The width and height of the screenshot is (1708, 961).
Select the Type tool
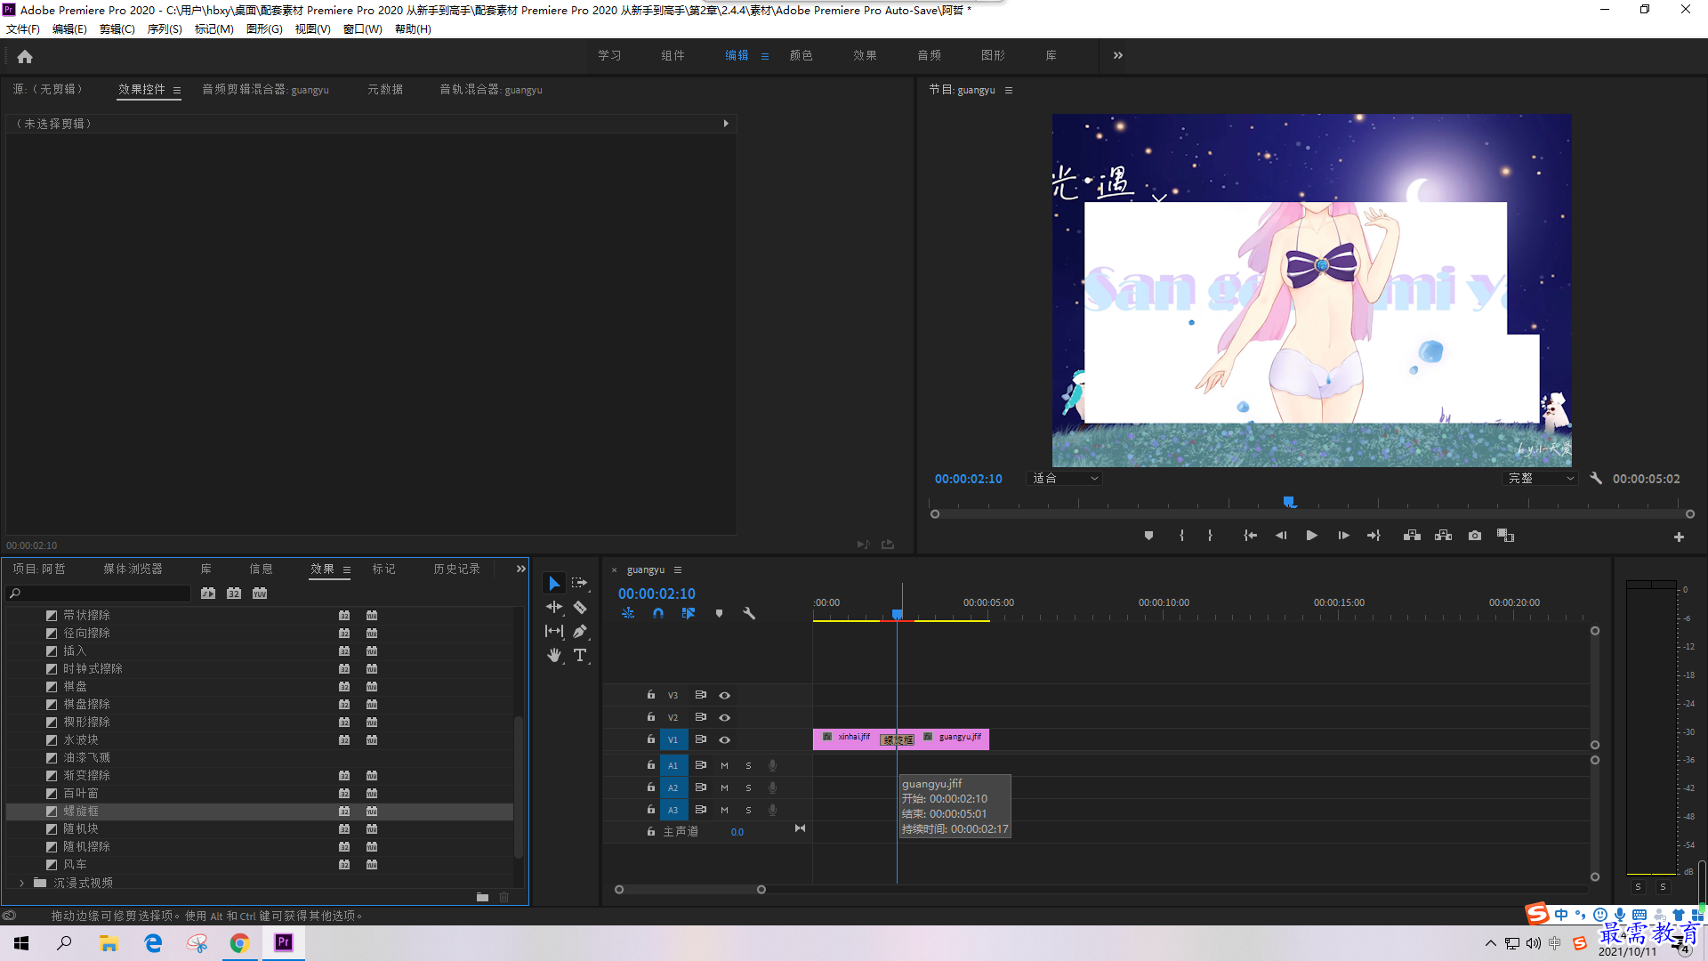point(580,655)
